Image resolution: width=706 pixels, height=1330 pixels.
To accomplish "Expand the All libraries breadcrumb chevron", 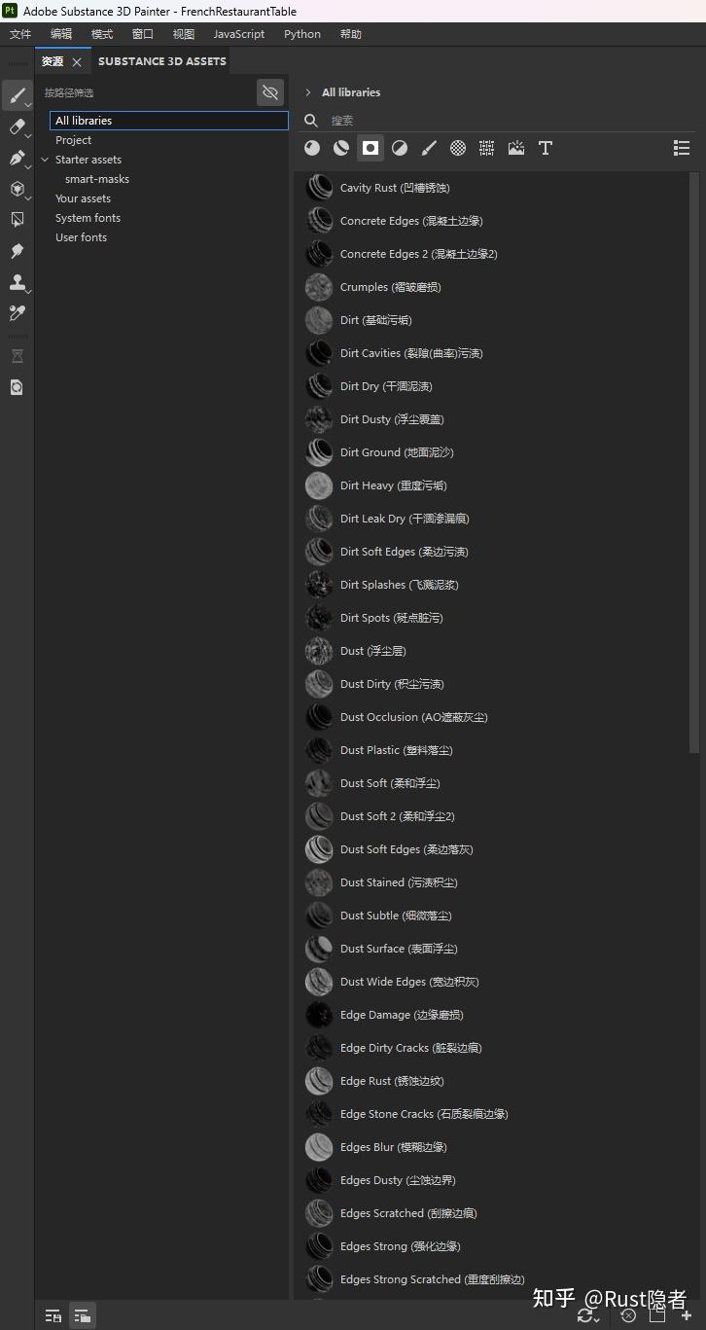I will pyautogui.click(x=308, y=92).
